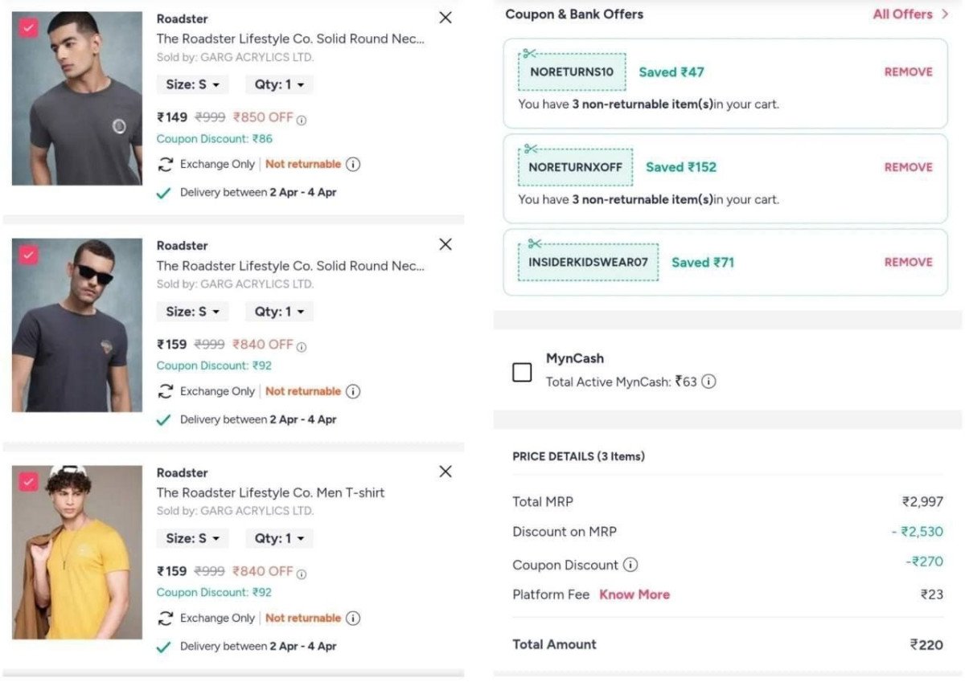Remove the NORETURNXOFF coupon
The height and width of the screenshot is (682, 965).
click(x=908, y=167)
